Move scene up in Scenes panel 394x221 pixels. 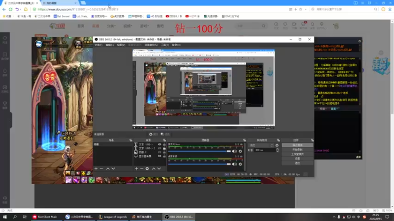108,168
